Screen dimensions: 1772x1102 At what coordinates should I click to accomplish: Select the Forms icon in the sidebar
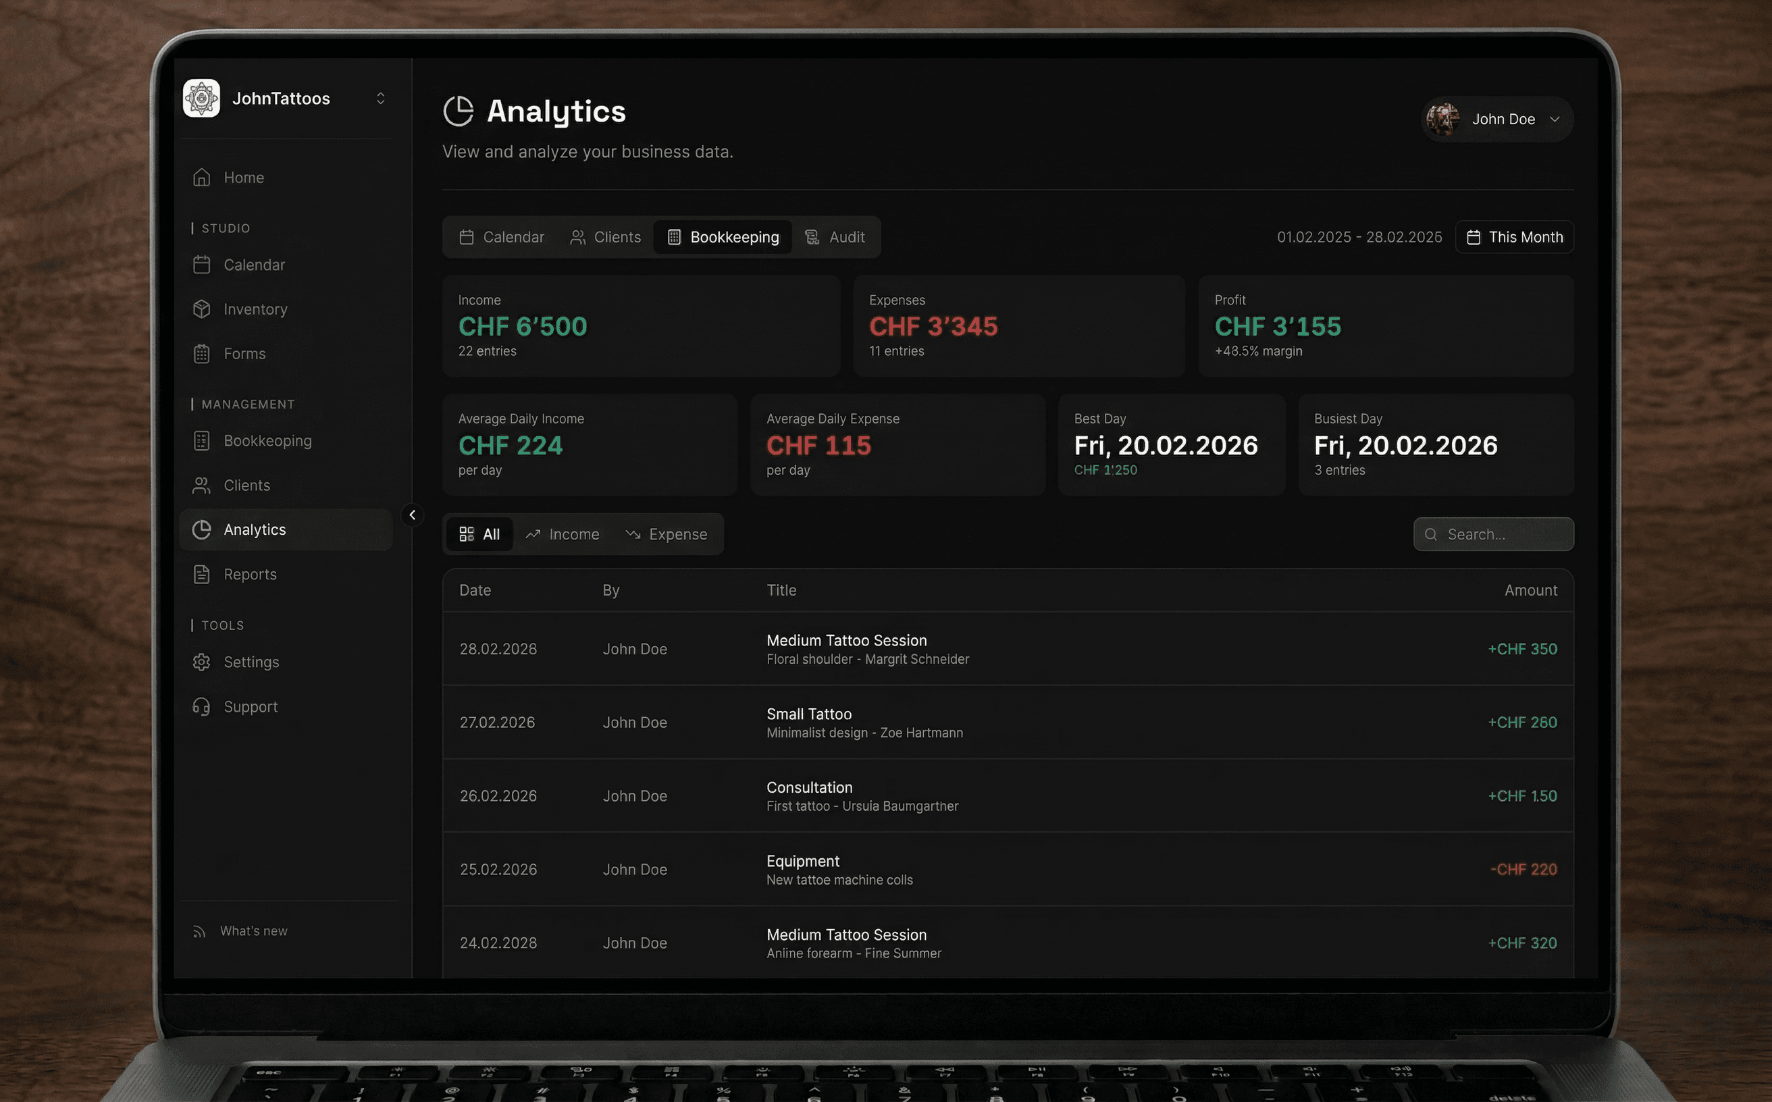202,353
